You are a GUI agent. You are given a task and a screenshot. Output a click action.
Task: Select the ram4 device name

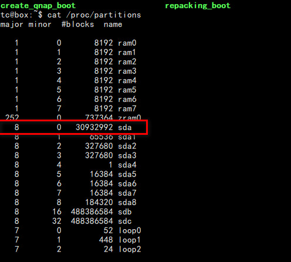pyautogui.click(x=127, y=80)
